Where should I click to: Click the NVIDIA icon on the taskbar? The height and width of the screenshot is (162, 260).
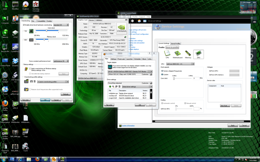(62, 159)
